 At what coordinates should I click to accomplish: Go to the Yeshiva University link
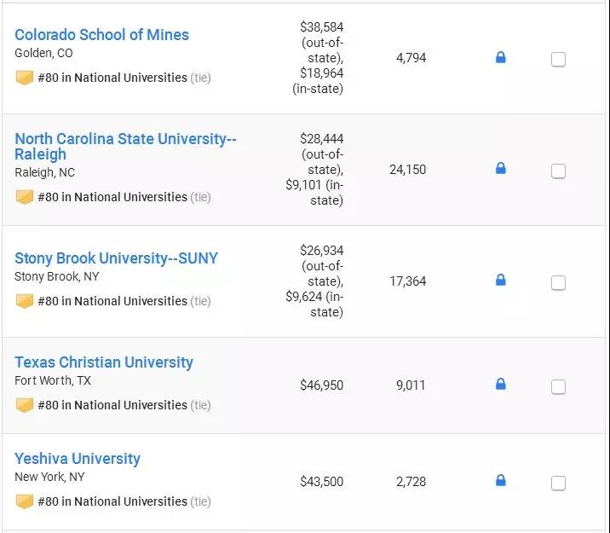[78, 459]
